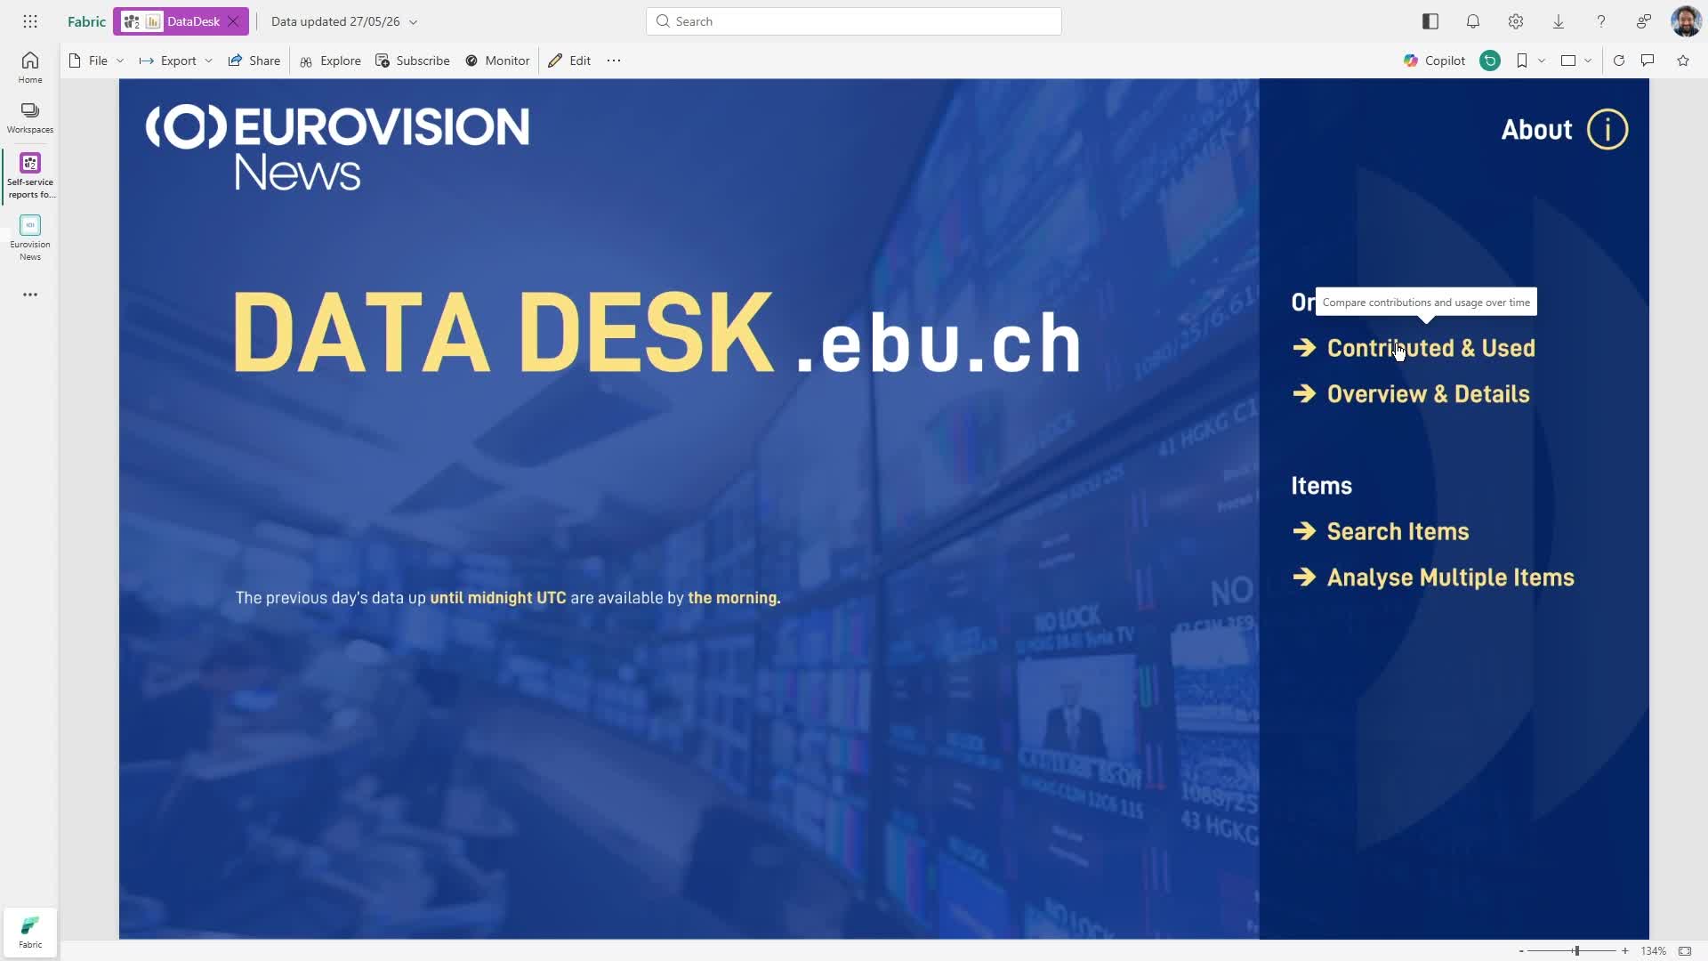Open the File menu
Image resolution: width=1708 pixels, height=961 pixels.
coord(88,61)
